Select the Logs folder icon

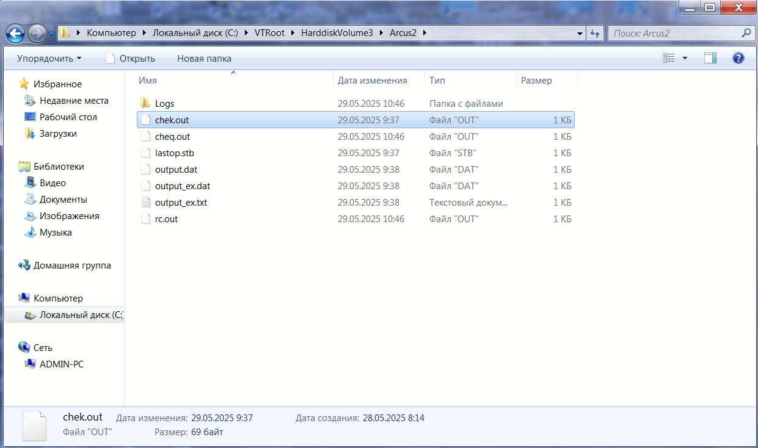[145, 103]
